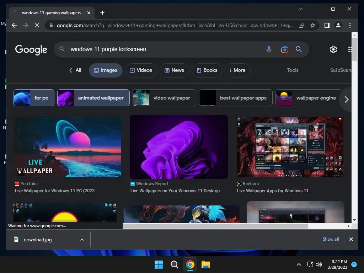Open the search Tools options
364x273 pixels.
coord(293,70)
